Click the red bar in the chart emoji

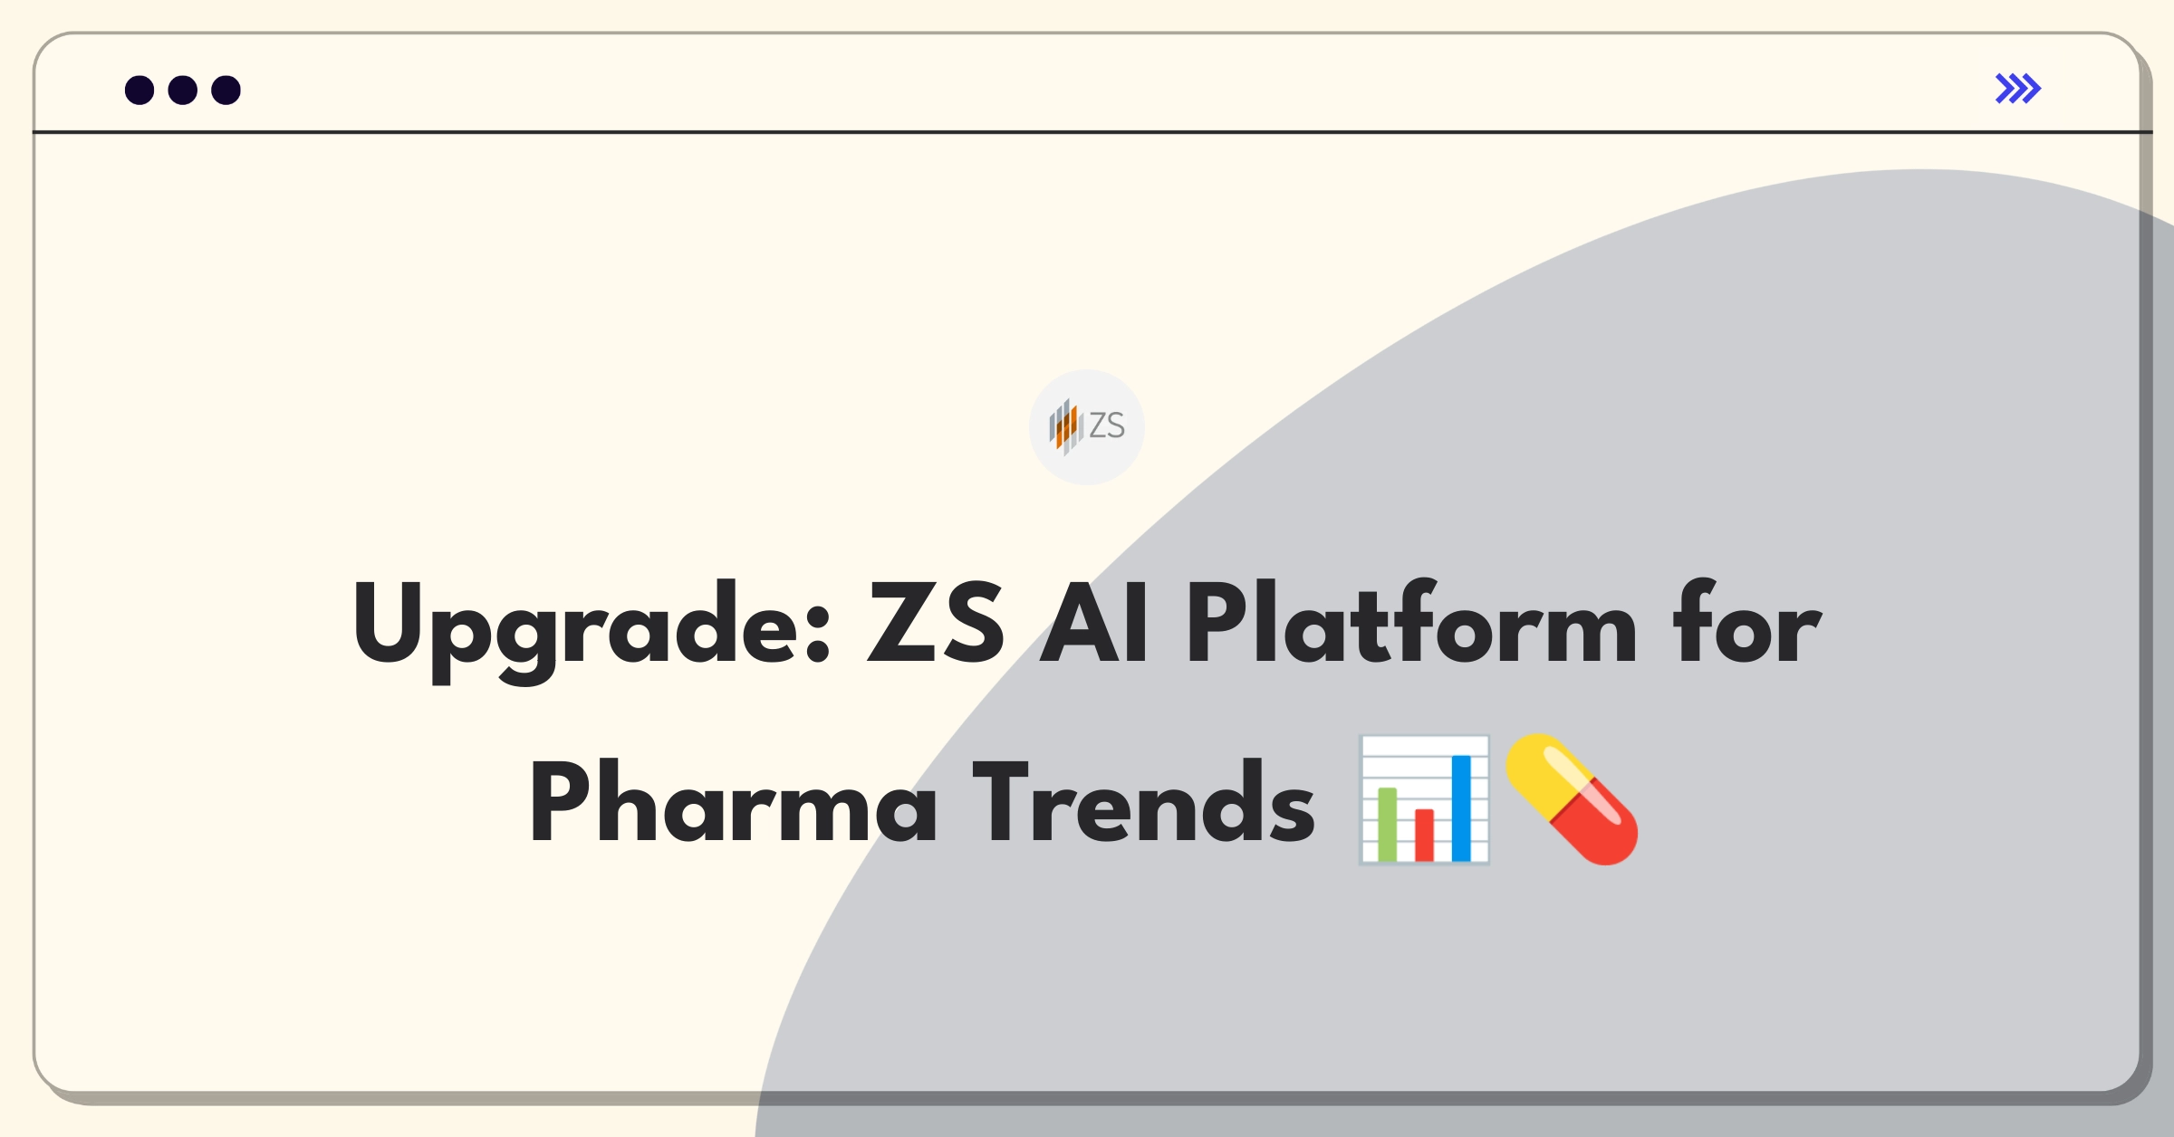tap(1424, 835)
